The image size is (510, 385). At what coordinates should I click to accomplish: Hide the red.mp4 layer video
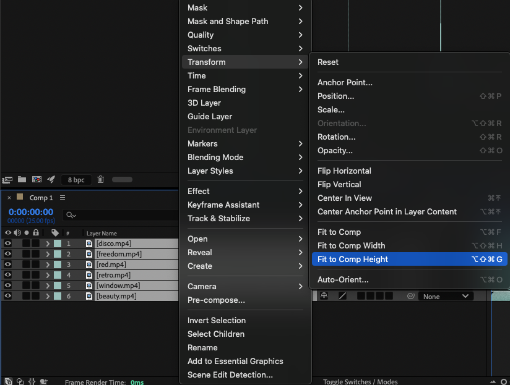8,264
